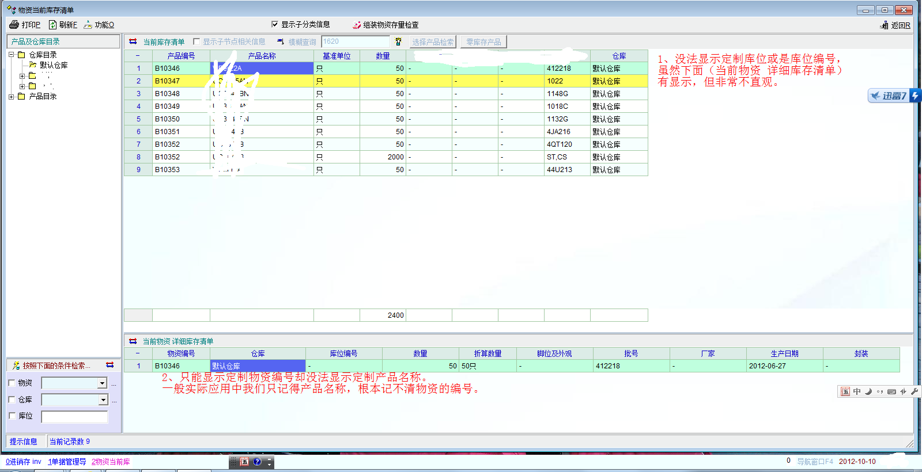The width and height of the screenshot is (922, 472).
Task: Expand the 产品目录 tree node
Action: pyautogui.click(x=11, y=97)
